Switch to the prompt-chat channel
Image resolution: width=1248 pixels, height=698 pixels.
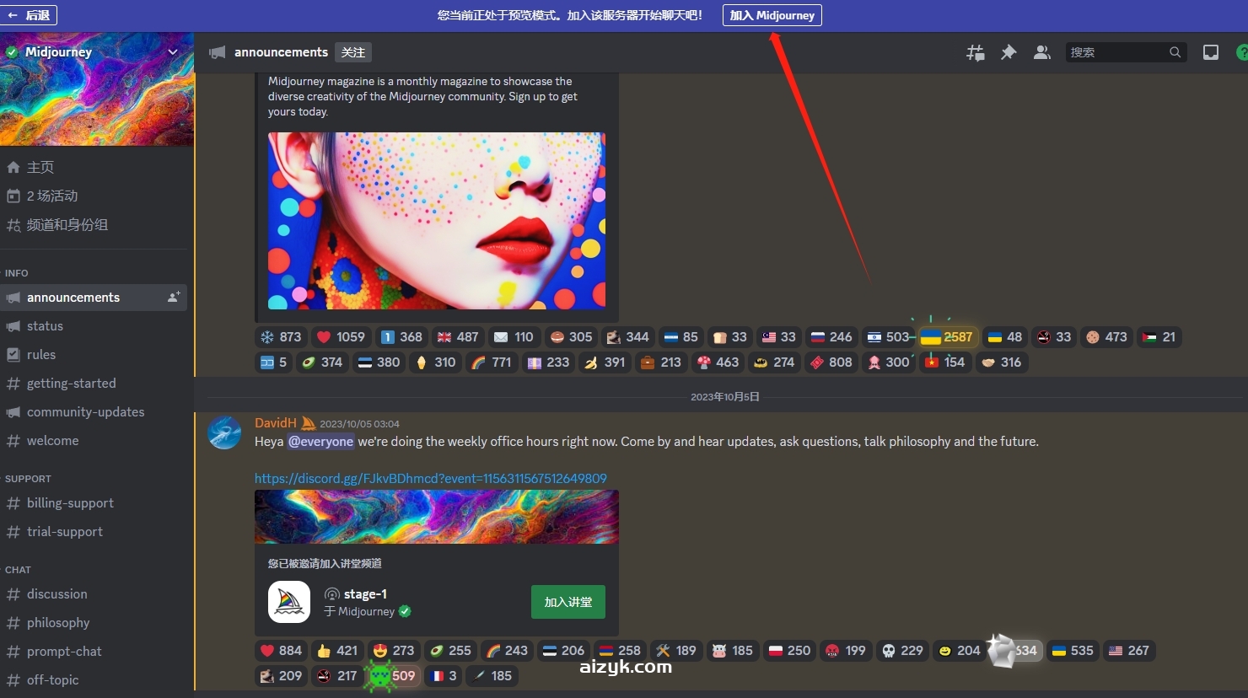pyautogui.click(x=64, y=652)
